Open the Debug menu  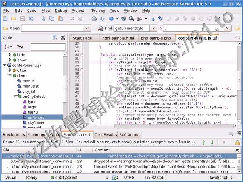61,11
